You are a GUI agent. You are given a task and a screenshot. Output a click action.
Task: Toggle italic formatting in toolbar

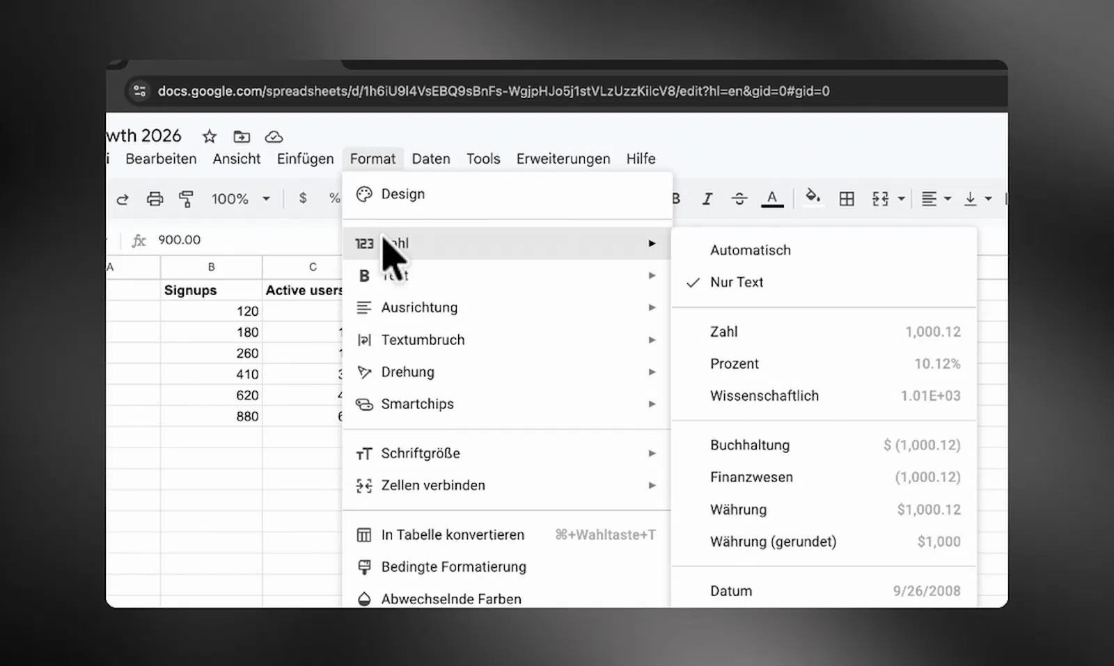coord(707,199)
